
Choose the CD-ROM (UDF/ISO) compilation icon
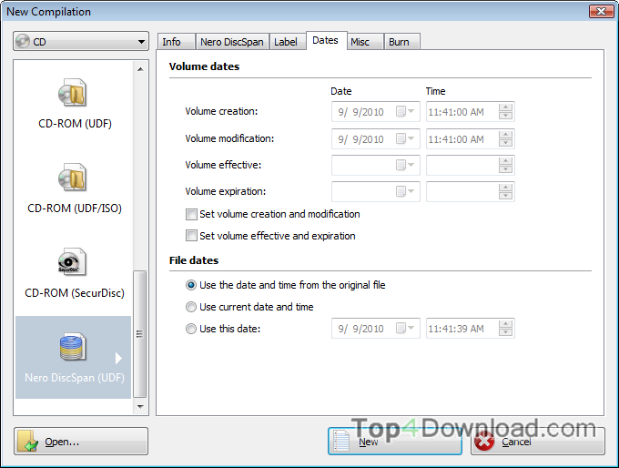pyautogui.click(x=72, y=178)
